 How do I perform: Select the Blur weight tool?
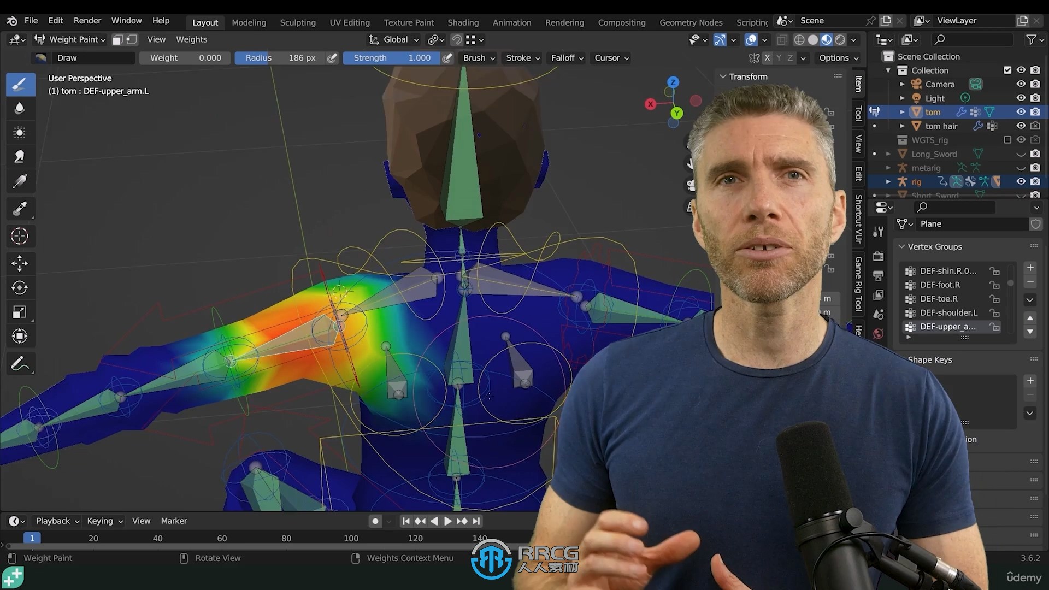pyautogui.click(x=20, y=108)
